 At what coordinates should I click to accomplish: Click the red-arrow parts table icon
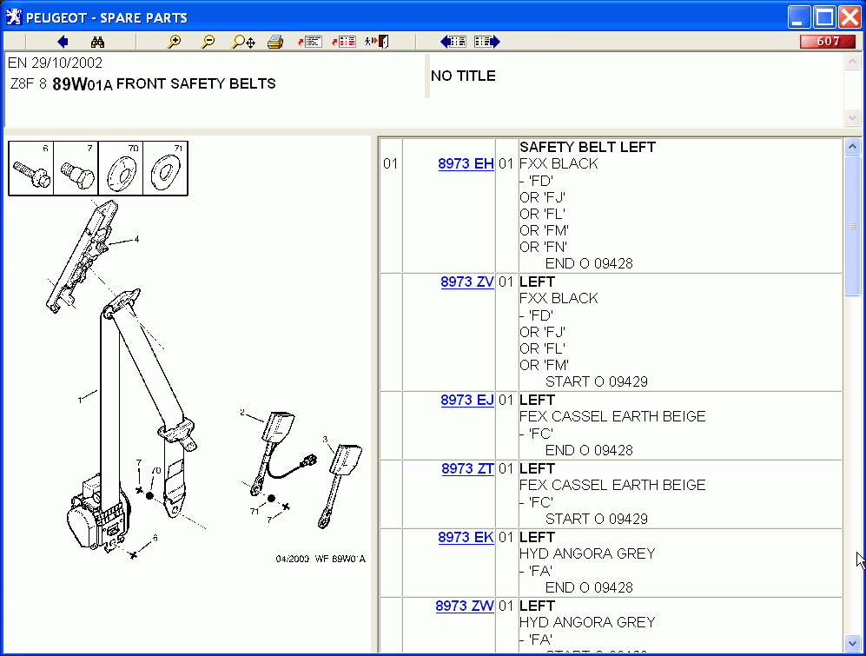(x=343, y=42)
